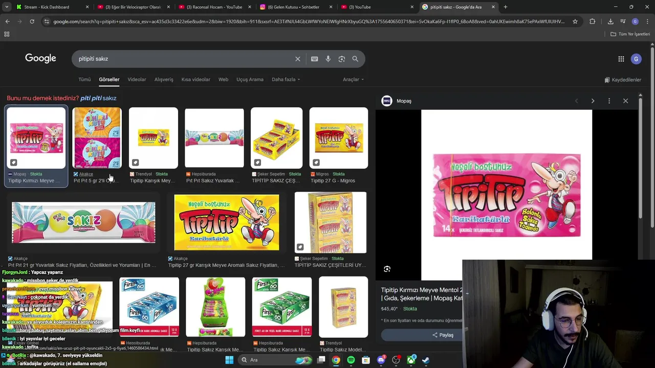Open OBS Studio from the taskbar

[x=396, y=360]
